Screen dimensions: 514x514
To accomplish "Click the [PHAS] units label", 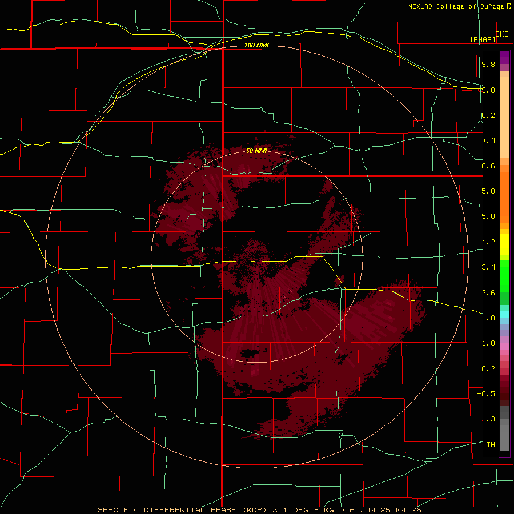I will coord(483,39).
